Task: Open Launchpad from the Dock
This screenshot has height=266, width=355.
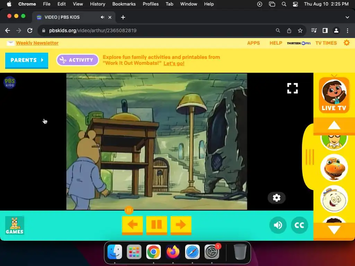Action: pos(134,252)
